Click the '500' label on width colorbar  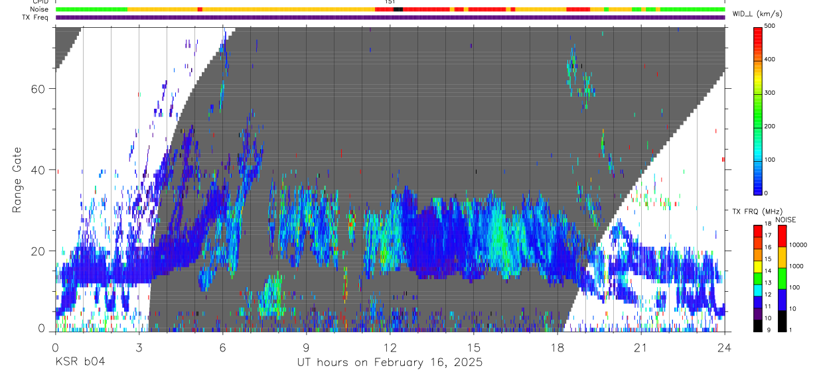tap(771, 27)
